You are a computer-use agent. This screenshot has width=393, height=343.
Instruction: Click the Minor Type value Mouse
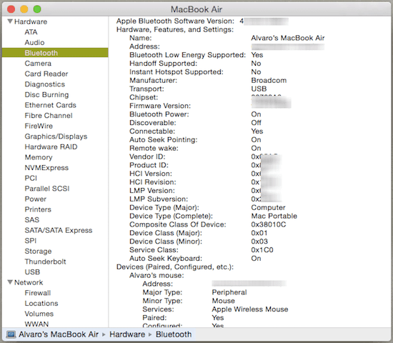[224, 301]
